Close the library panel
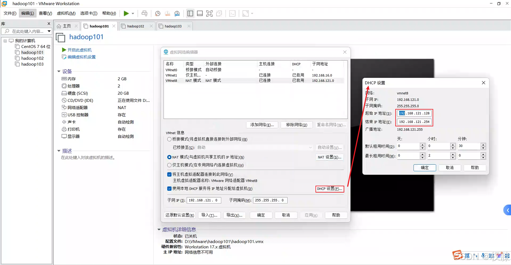511x265 pixels. click(49, 24)
